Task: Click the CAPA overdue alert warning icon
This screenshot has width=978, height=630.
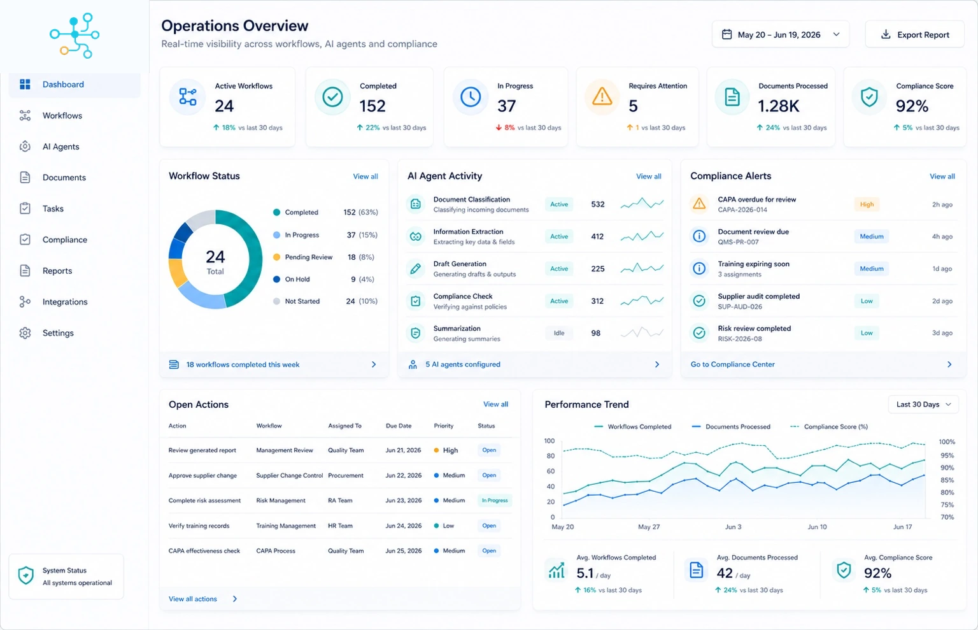Action: (x=699, y=204)
